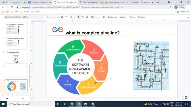Select the SDLC cycle diagram image
The width and height of the screenshot is (191, 107).
[x=81, y=67]
